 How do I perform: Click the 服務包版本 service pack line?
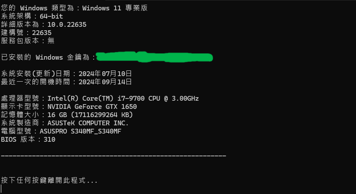pos(28,41)
